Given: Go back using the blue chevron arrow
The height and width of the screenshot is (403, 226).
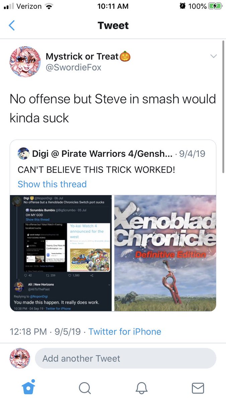Looking at the screenshot, I should tap(11, 26).
